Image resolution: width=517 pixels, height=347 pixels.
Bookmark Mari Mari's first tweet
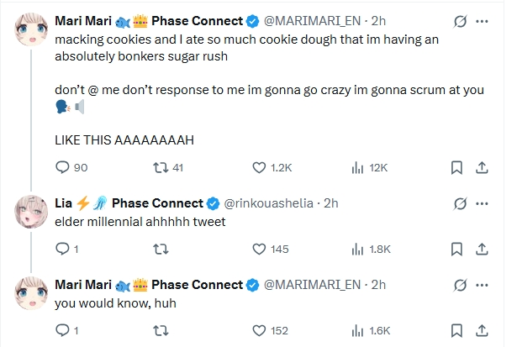pyautogui.click(x=456, y=167)
